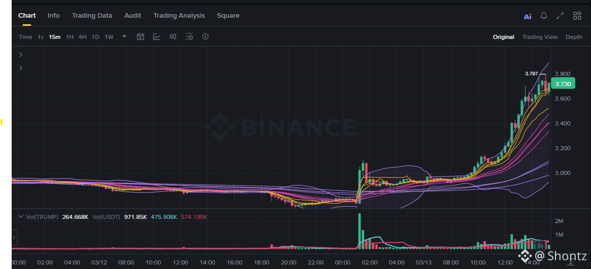This screenshot has height=269, width=591.
Task: Click the 574.195K volume MA value
Action: coord(194,217)
